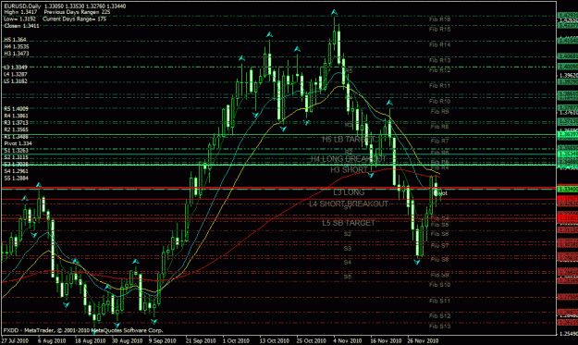
Task: Click the 'R5 1.4009' resistance label
Action: 17,109
